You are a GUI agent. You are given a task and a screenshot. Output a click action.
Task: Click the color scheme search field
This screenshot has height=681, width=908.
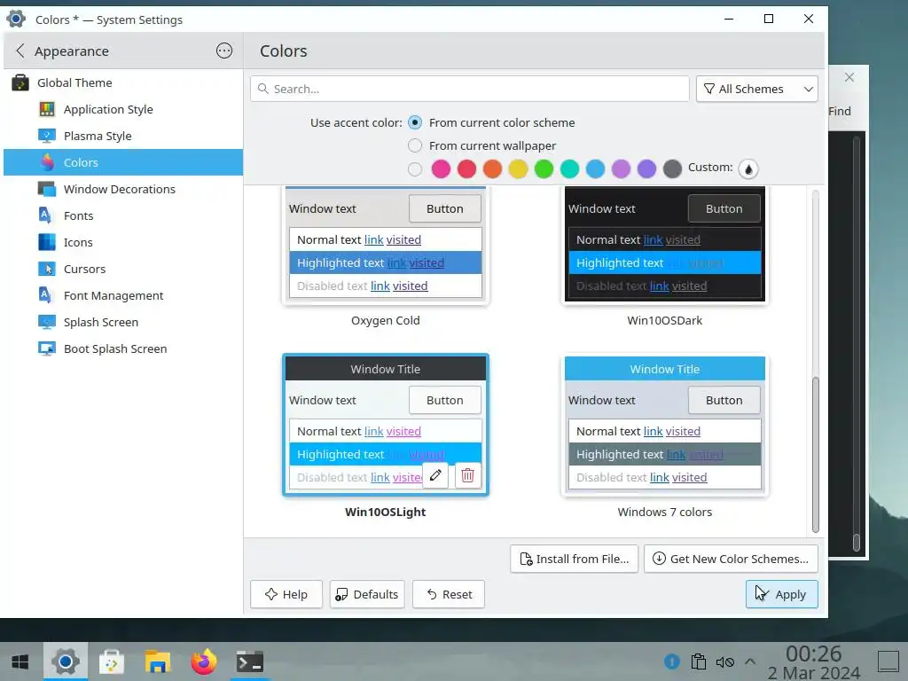470,89
